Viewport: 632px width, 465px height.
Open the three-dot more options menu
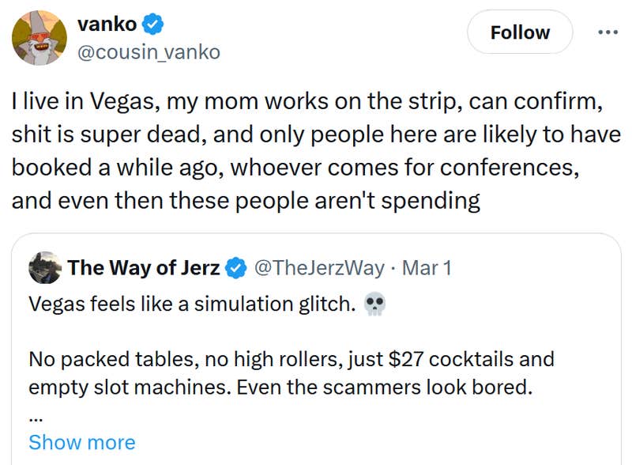tap(608, 30)
